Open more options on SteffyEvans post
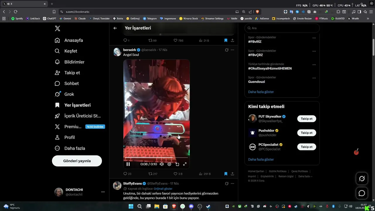The height and width of the screenshot is (211, 375). click(232, 183)
